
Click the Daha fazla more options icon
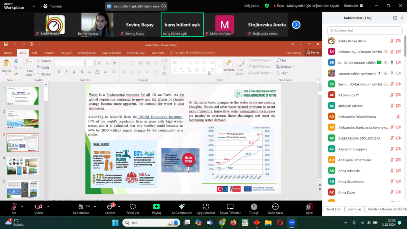pos(275,207)
